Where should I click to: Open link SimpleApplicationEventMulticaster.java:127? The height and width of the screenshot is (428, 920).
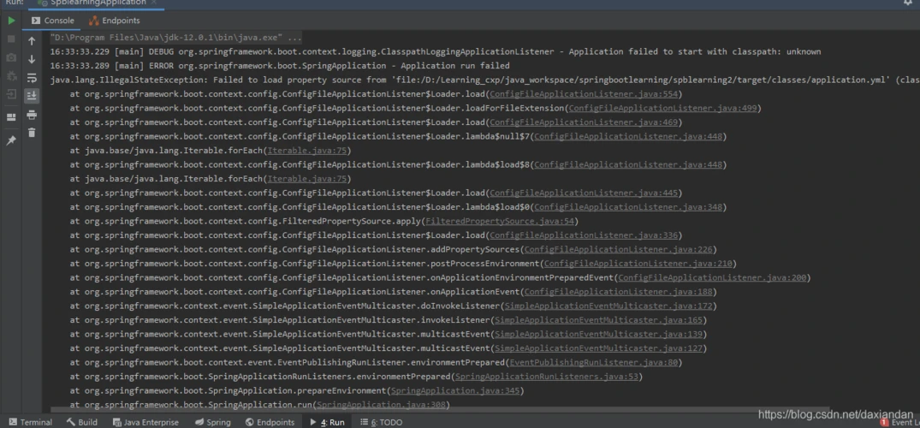(x=598, y=348)
